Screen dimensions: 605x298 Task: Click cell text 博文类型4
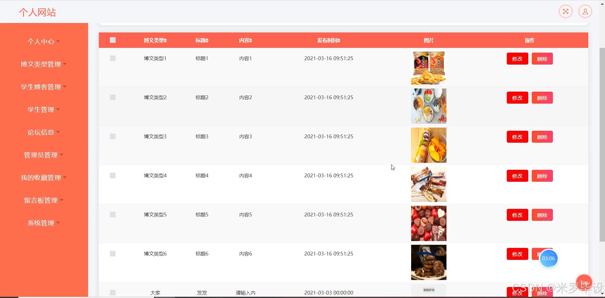point(155,175)
